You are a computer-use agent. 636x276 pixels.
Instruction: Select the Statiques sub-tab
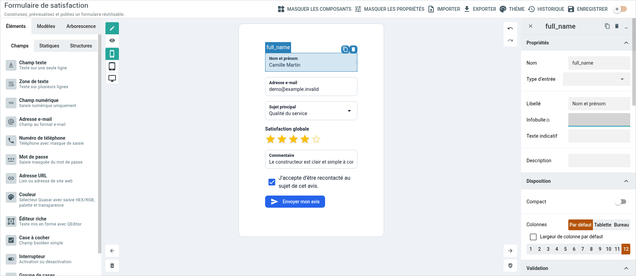pyautogui.click(x=49, y=46)
